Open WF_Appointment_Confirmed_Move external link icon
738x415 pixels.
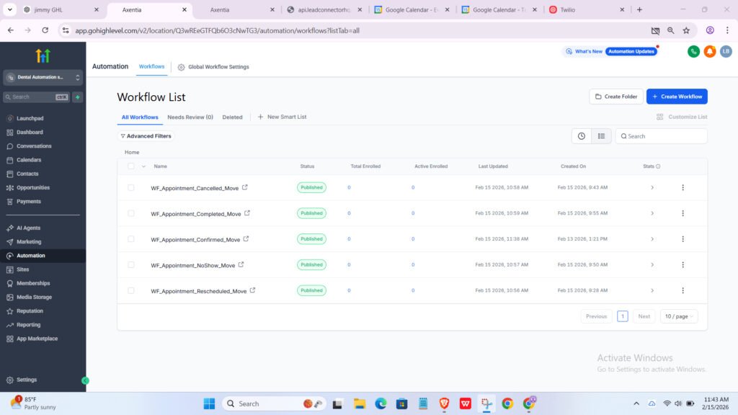246,239
